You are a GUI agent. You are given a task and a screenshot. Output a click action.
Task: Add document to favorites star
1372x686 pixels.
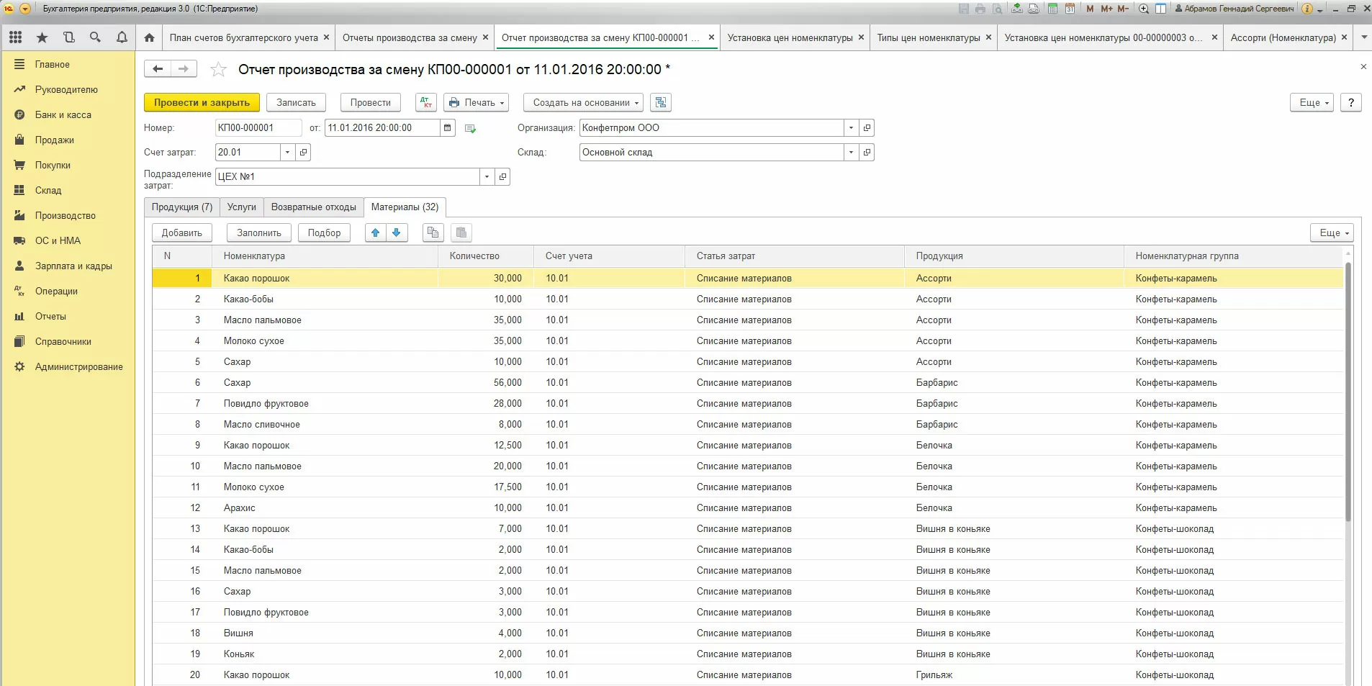coord(218,70)
